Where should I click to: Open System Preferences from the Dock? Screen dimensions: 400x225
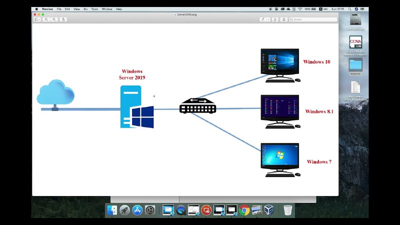[150, 210]
